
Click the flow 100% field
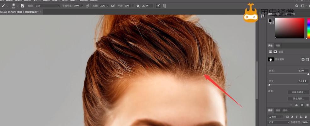102,6
